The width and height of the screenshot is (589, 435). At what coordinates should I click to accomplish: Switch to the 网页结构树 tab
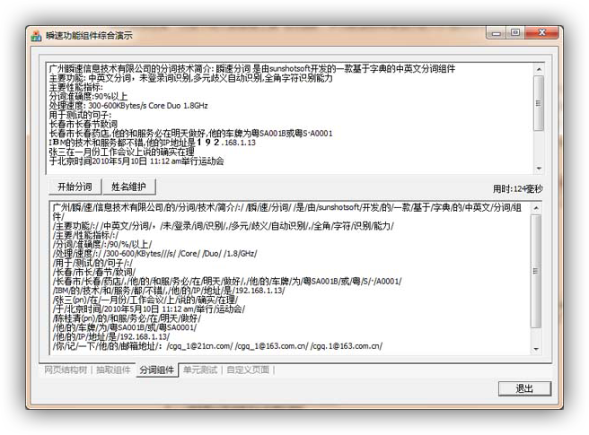[x=66, y=370]
